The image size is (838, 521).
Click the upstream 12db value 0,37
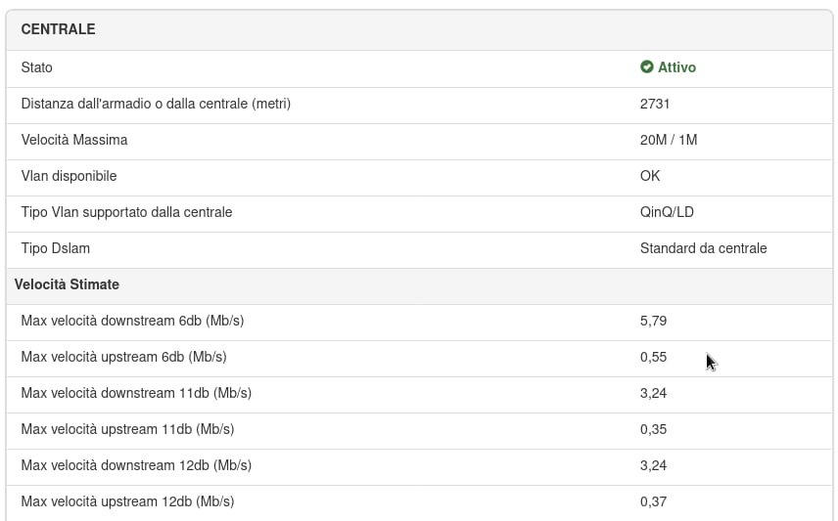[x=653, y=501]
